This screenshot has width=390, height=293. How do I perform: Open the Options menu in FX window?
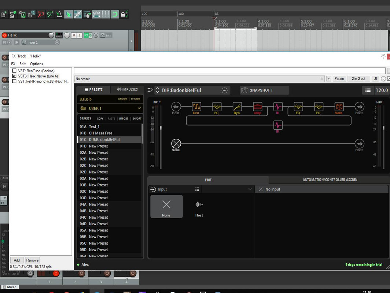pyautogui.click(x=37, y=64)
